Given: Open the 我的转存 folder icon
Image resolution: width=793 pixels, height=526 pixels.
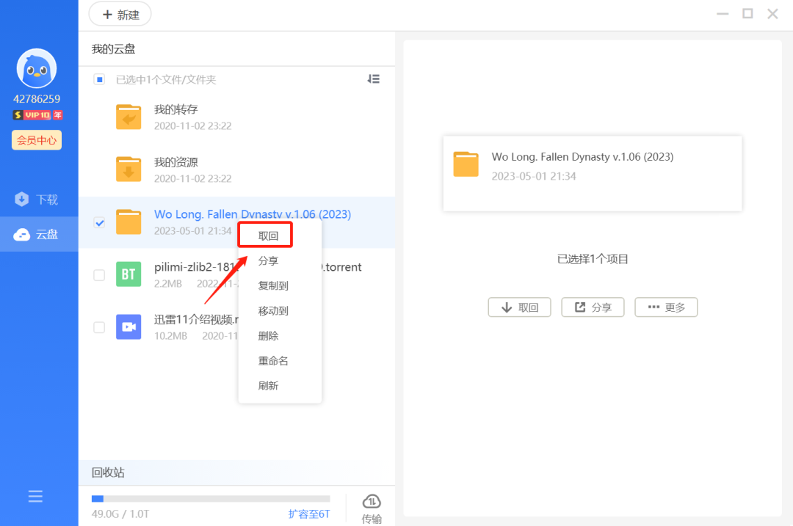Looking at the screenshot, I should pos(128,117).
